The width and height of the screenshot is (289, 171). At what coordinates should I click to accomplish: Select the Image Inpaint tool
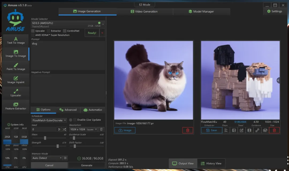click(x=16, y=80)
